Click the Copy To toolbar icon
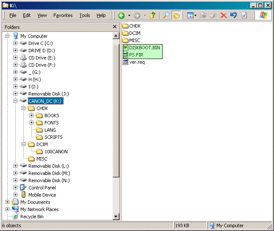The width and height of the screenshot is (274, 231). [213, 15]
